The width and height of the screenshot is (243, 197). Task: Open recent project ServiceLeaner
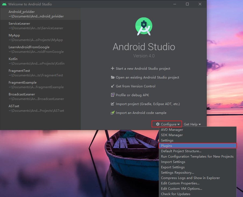coord(40,26)
